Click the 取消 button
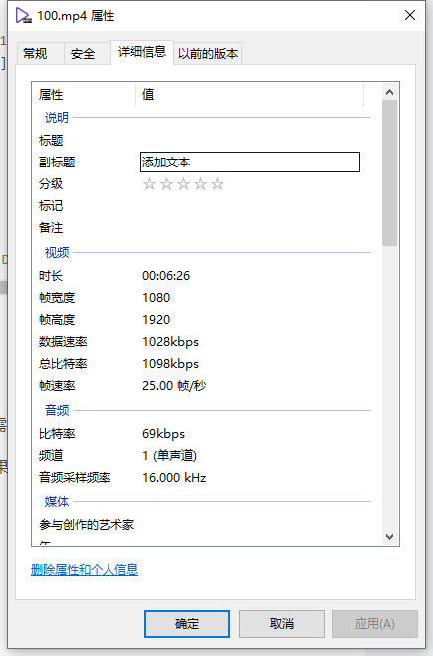Image resolution: width=433 pixels, height=656 pixels. click(x=282, y=624)
